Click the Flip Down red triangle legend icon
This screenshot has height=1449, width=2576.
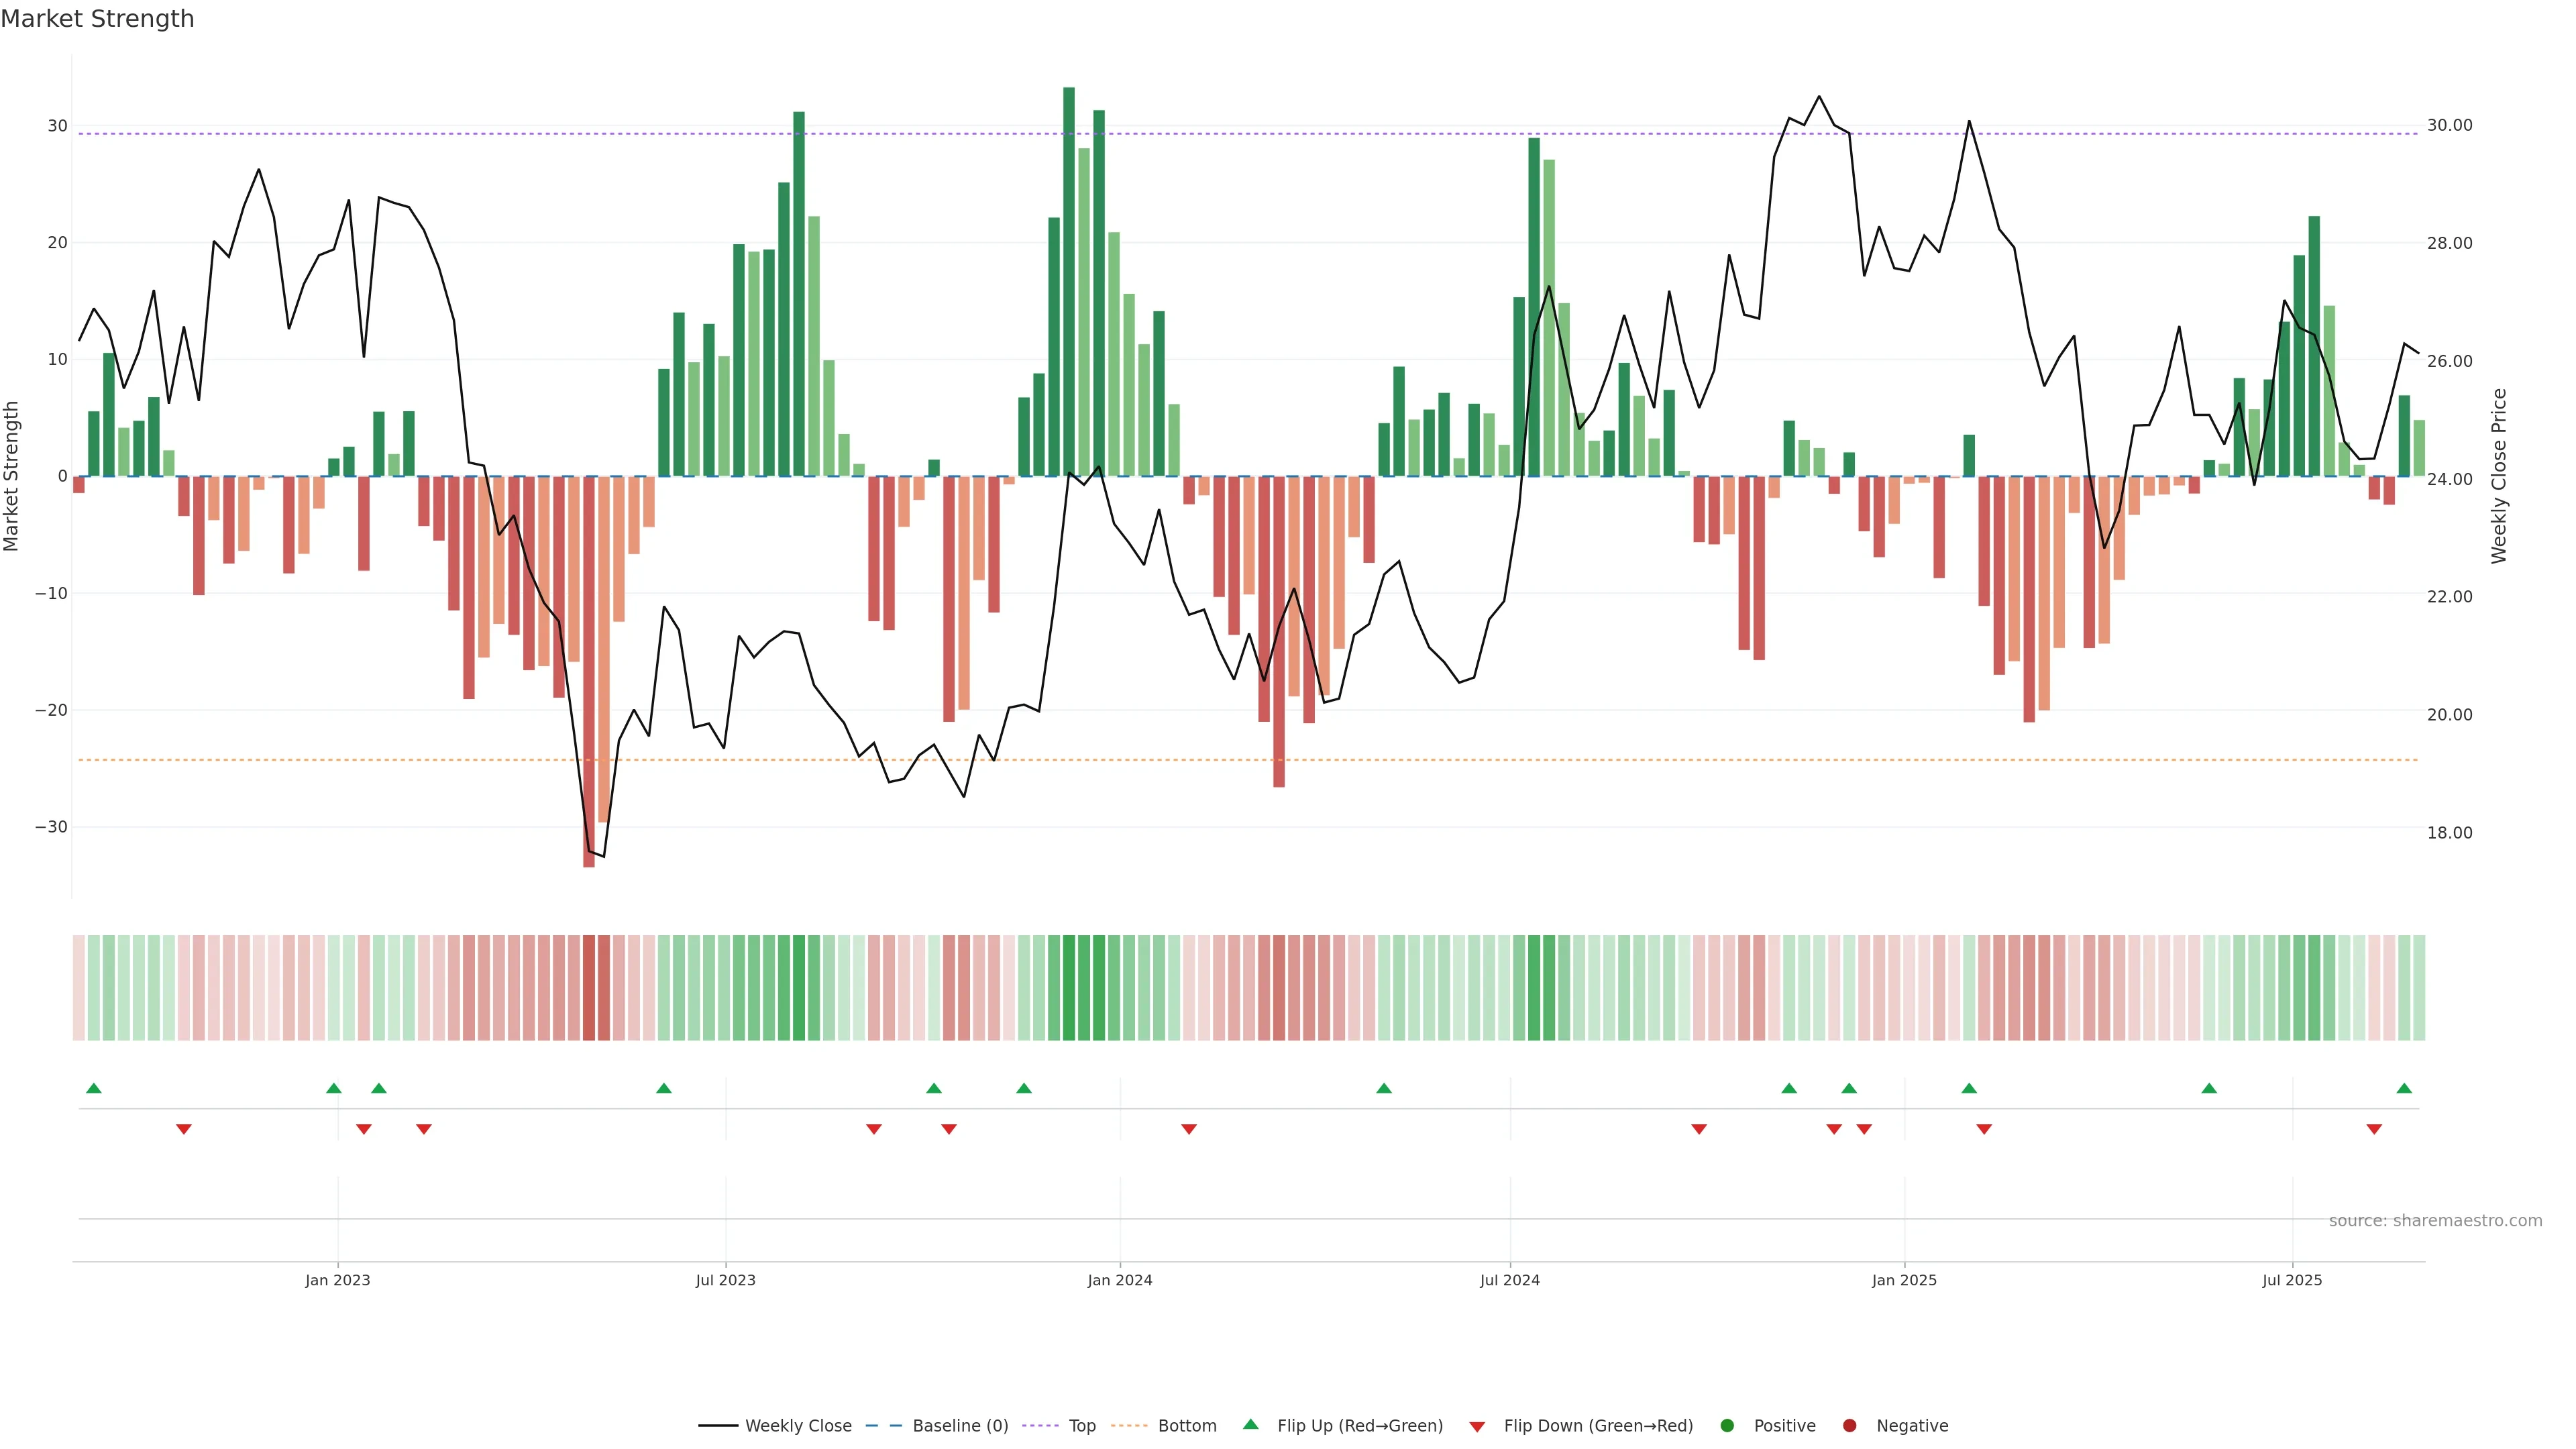[x=1477, y=1427]
